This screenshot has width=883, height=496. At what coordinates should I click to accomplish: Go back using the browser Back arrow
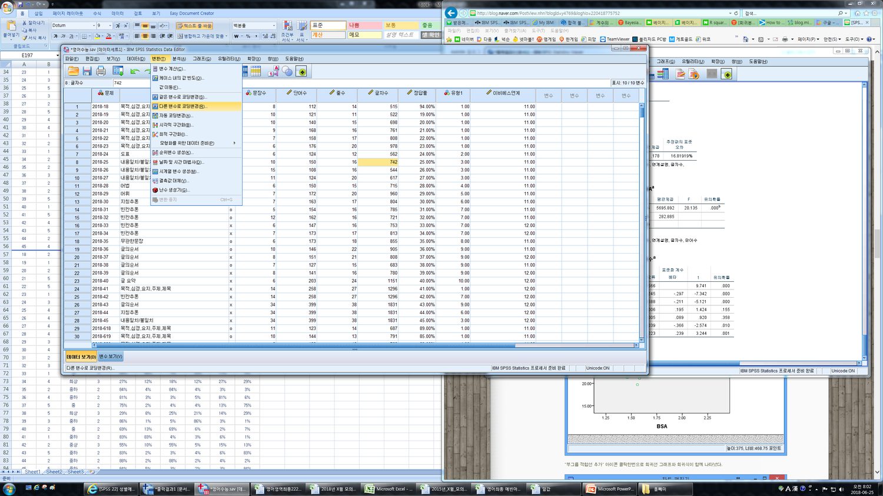(452, 13)
